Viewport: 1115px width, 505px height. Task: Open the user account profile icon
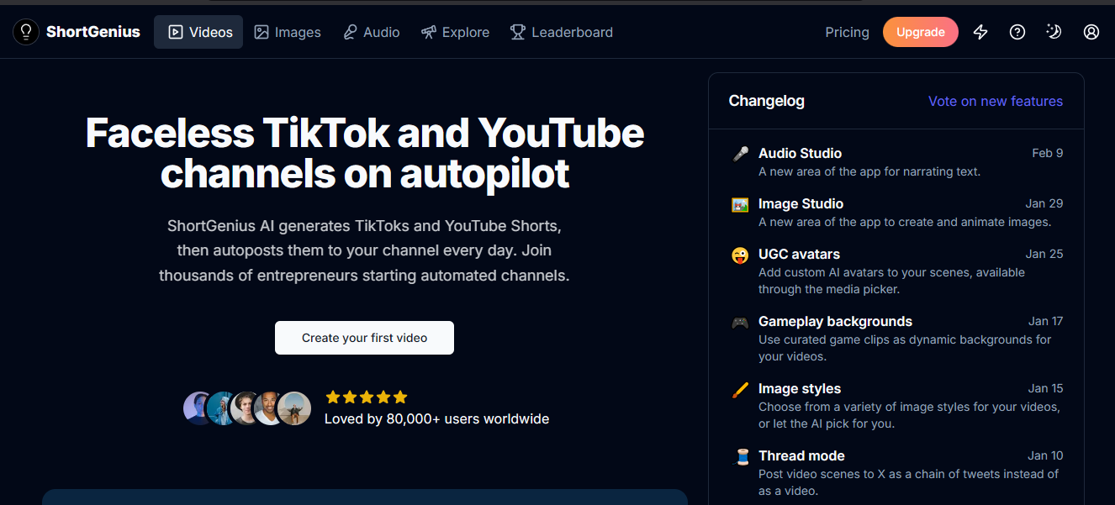(1091, 32)
